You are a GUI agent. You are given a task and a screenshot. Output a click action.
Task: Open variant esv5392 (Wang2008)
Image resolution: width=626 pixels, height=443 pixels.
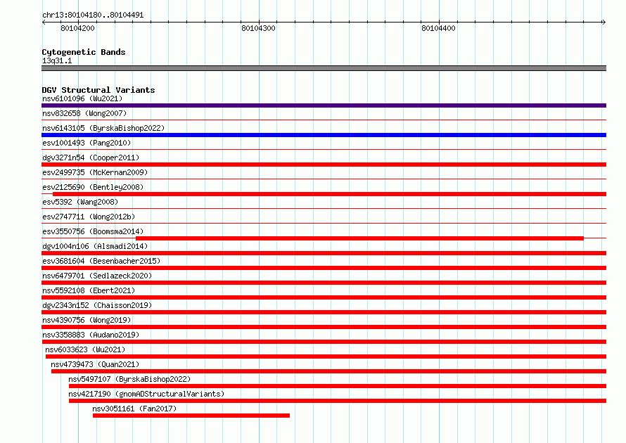(80, 202)
